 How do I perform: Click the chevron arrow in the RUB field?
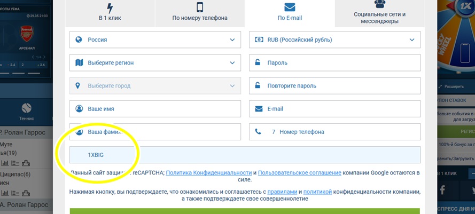(x=412, y=39)
